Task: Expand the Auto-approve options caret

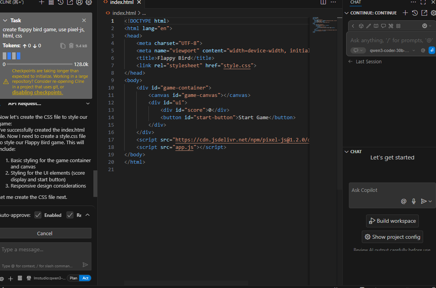Action: [88, 215]
